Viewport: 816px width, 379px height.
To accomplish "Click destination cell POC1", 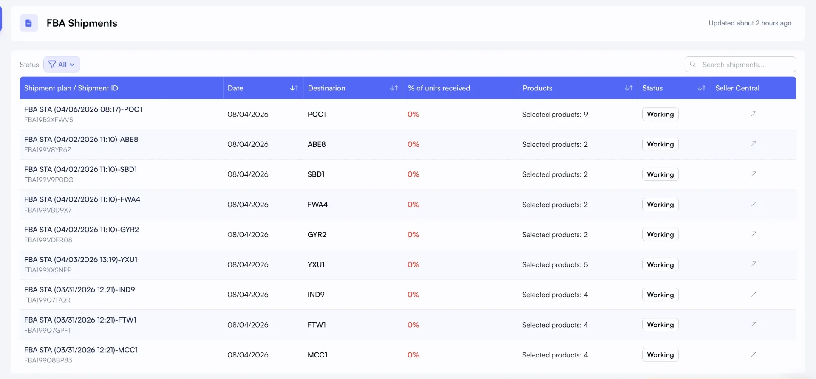I will point(317,115).
